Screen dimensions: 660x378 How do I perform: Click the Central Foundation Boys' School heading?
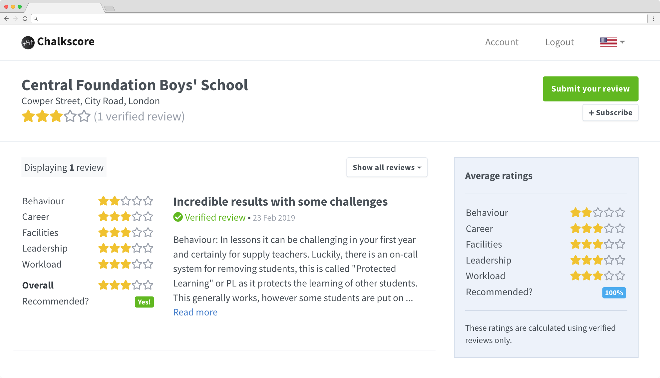pyautogui.click(x=135, y=85)
